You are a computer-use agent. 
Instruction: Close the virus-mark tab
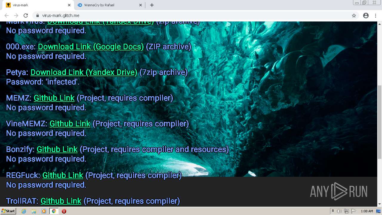coord(69,5)
